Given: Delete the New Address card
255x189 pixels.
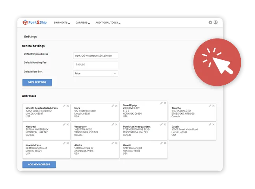Looking at the screenshot, I should click(x=68, y=143).
